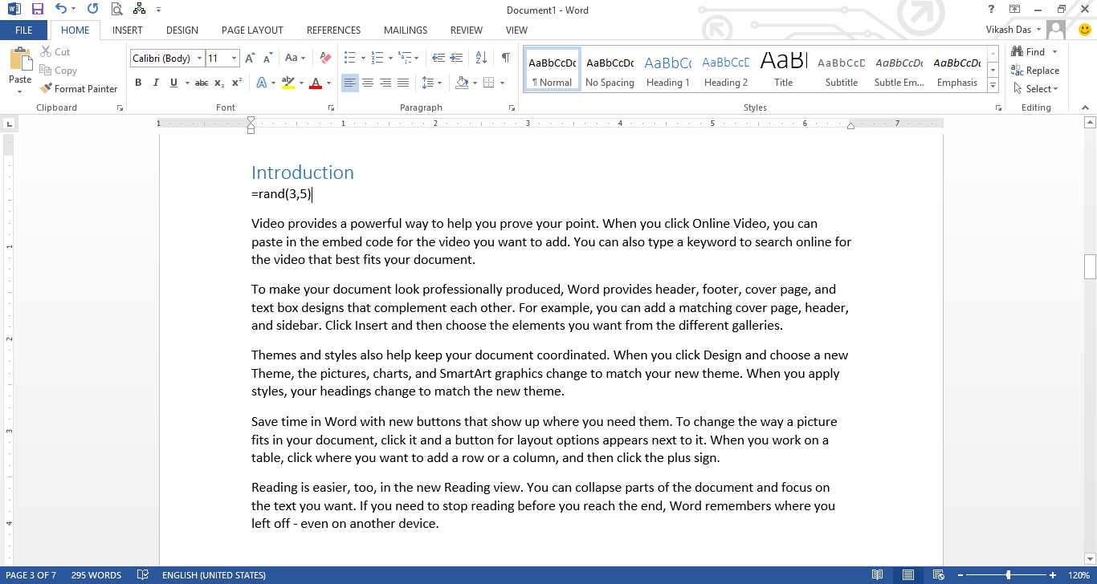The height and width of the screenshot is (584, 1097).
Task: Toggle underline formatting
Action: 173,83
